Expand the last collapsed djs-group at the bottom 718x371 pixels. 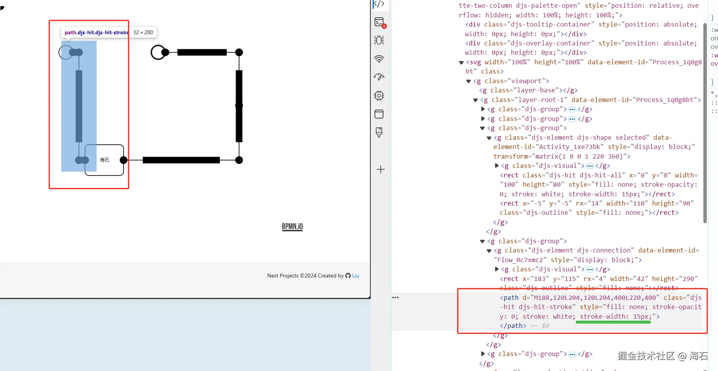pos(483,354)
